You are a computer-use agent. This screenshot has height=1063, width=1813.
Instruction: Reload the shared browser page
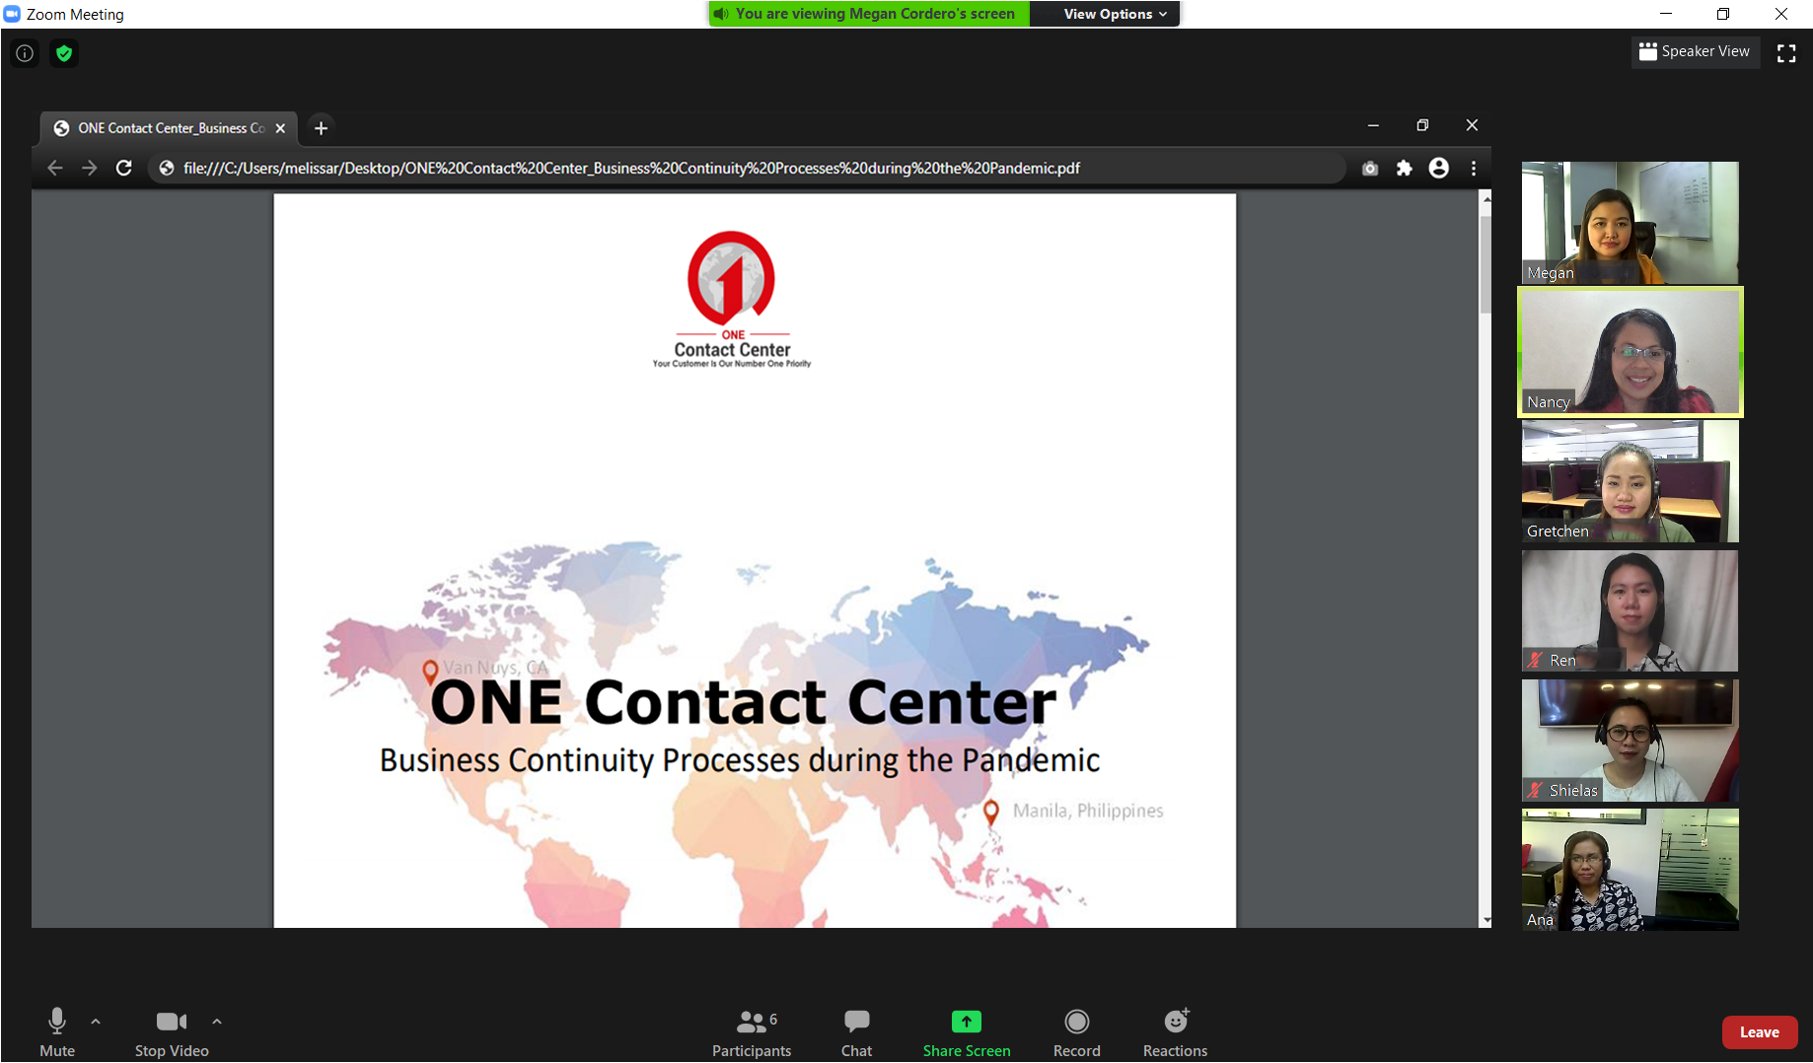(124, 168)
